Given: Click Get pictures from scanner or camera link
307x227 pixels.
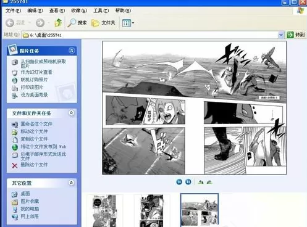Looking at the screenshot, I should [43, 64].
